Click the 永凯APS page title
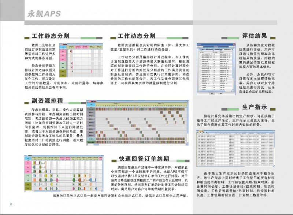This screenshot has width=293, height=215. coord(44,14)
